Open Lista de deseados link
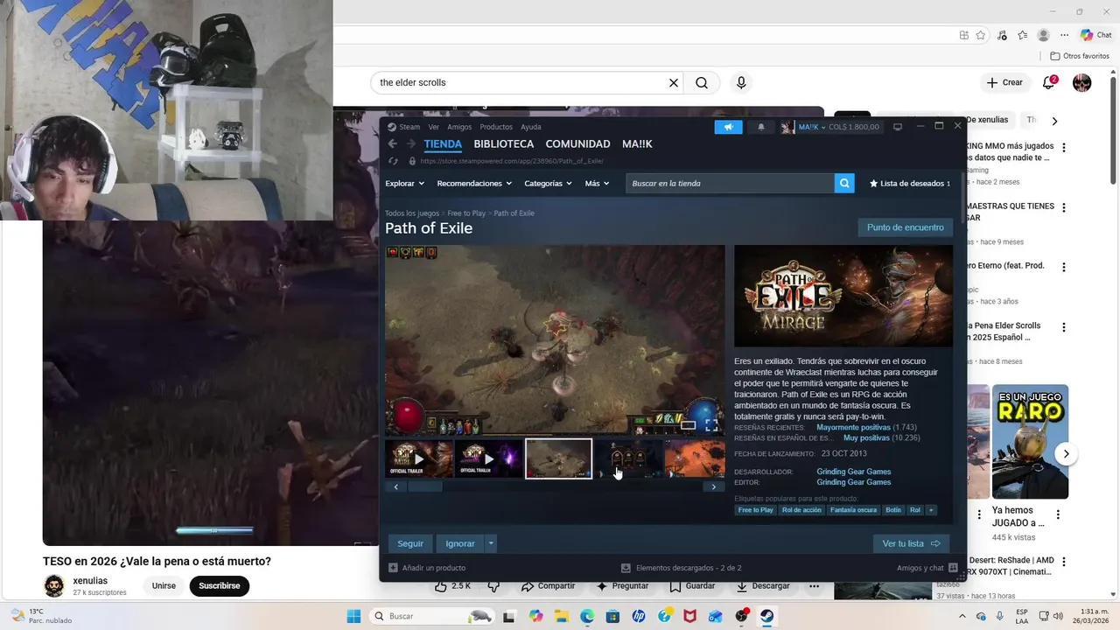The image size is (1120, 630). [910, 184]
